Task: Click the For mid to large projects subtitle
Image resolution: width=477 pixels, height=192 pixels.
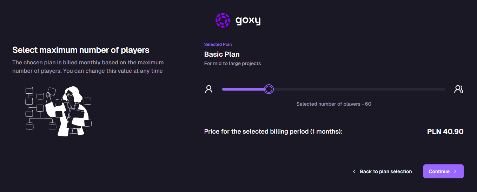Action: pyautogui.click(x=232, y=63)
